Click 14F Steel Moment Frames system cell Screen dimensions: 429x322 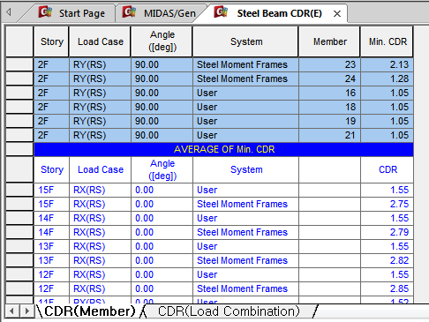[x=245, y=232]
